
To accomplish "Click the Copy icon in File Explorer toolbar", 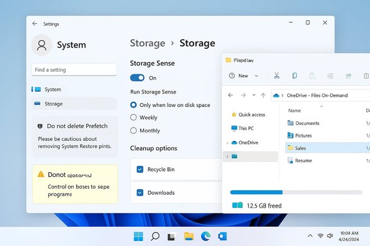I will [294, 76].
